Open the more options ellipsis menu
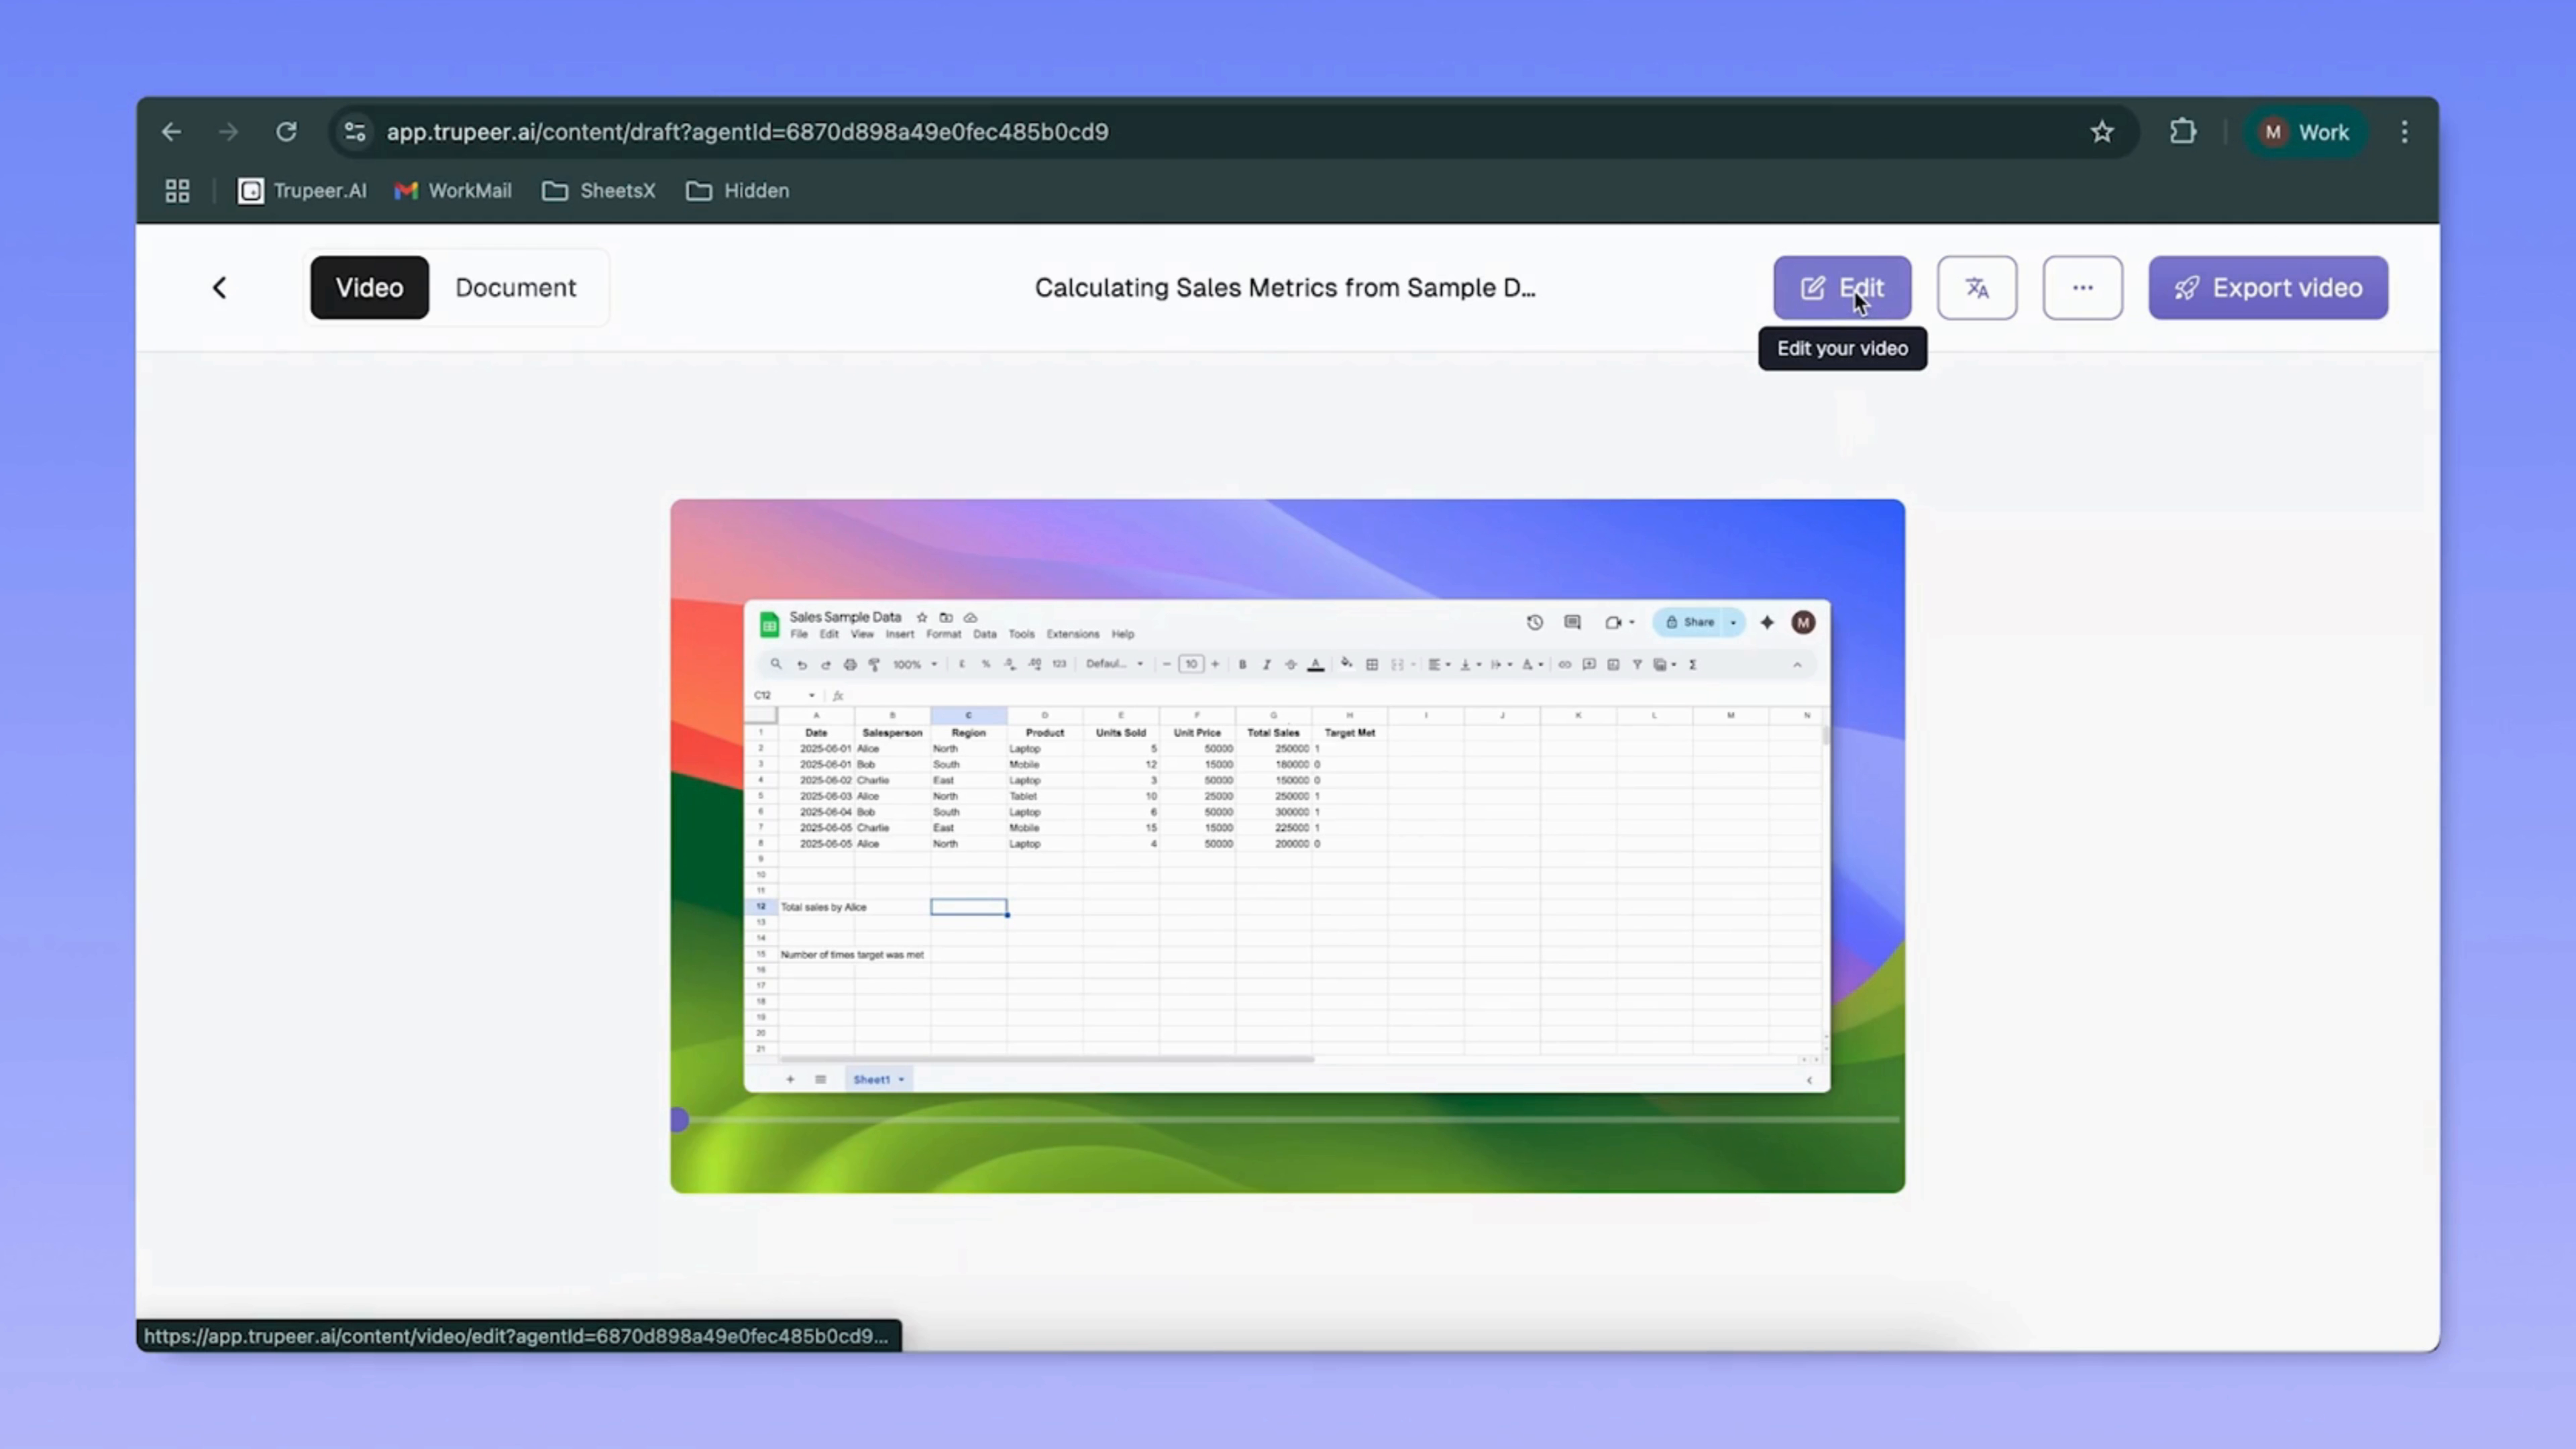The image size is (2576, 1449). pyautogui.click(x=2083, y=288)
